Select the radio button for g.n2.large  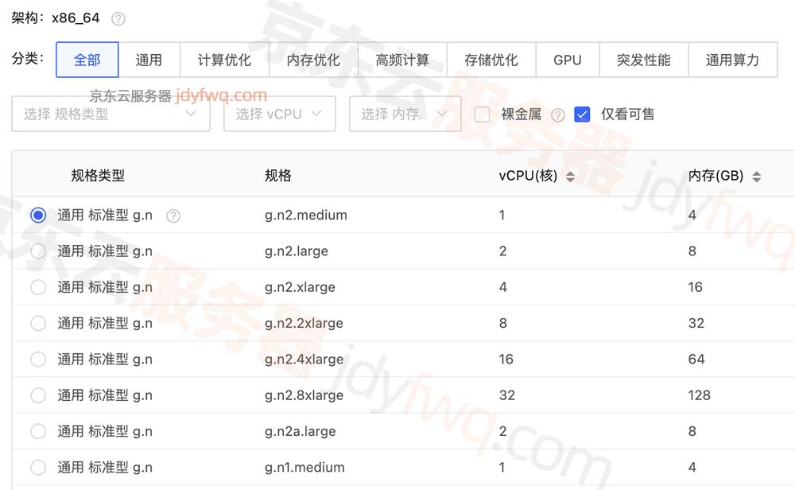click(x=37, y=251)
